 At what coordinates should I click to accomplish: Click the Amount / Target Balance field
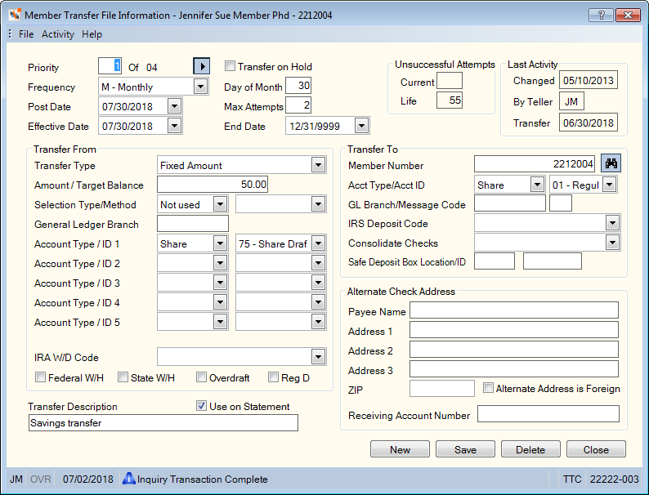coord(213,185)
